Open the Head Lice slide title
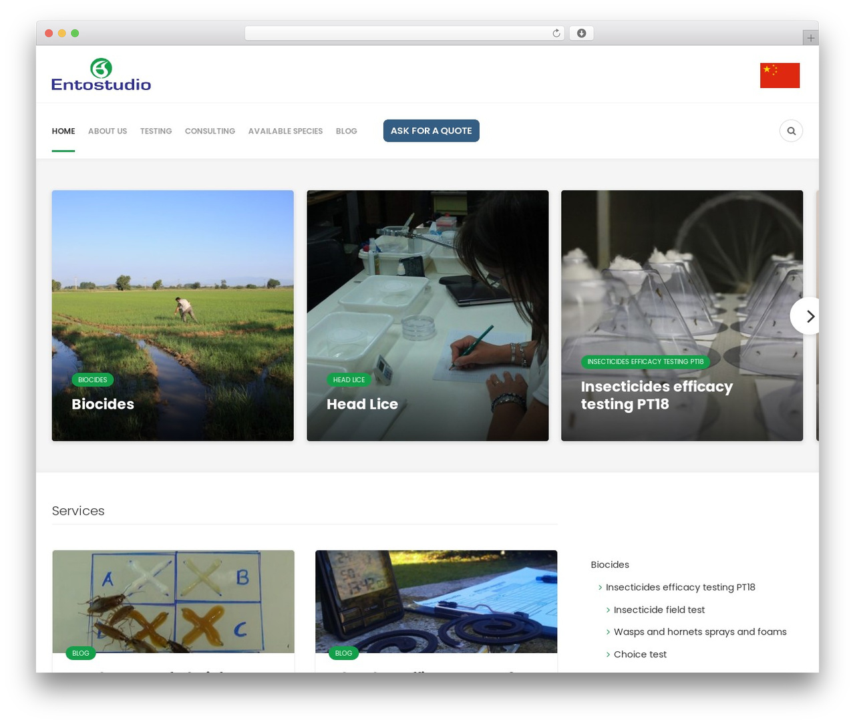Image resolution: width=855 pixels, height=724 pixels. pyautogui.click(x=362, y=404)
